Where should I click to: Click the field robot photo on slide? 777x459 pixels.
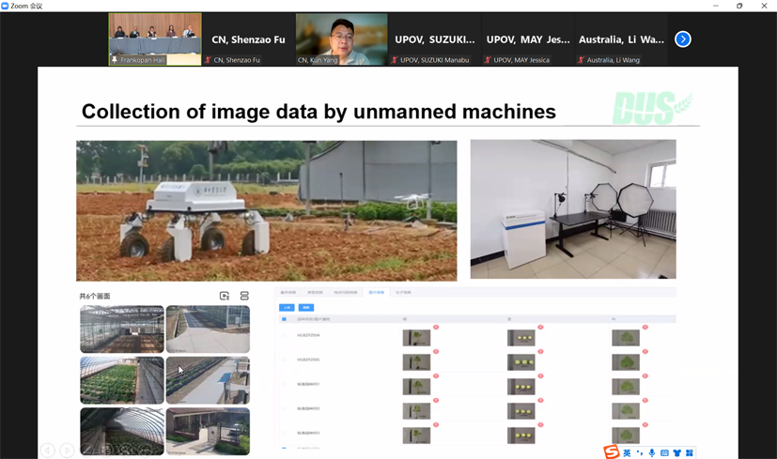[x=266, y=210]
